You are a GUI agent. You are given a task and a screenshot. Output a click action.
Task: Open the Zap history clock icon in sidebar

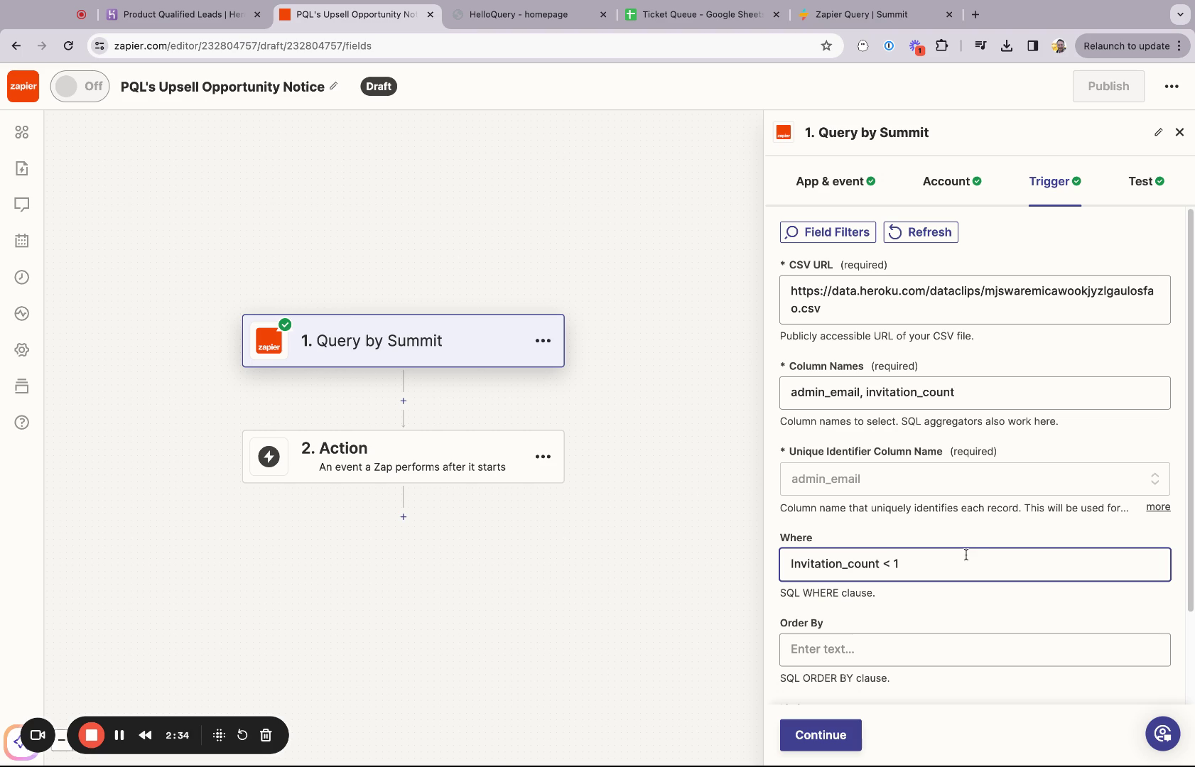click(x=22, y=277)
